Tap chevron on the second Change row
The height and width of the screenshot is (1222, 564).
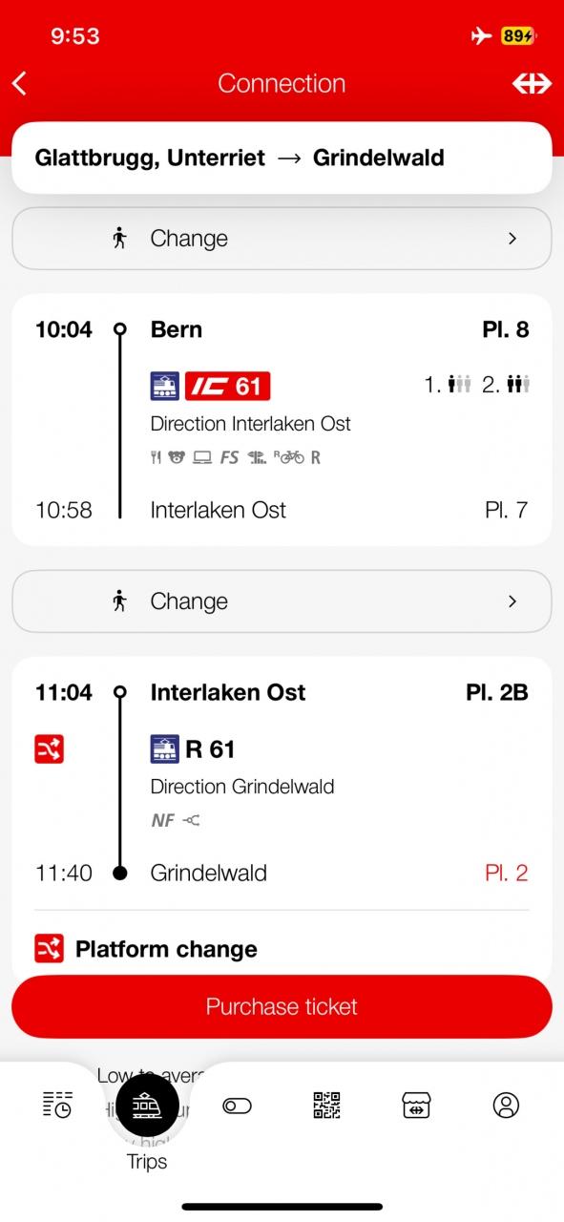(x=512, y=601)
